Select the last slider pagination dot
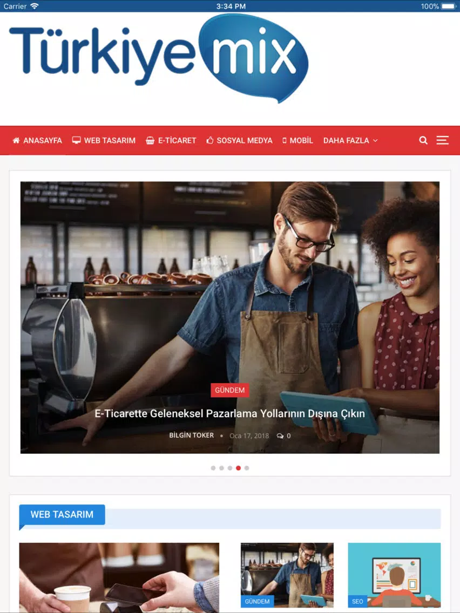Screen dimensions: 460x613 247,468
